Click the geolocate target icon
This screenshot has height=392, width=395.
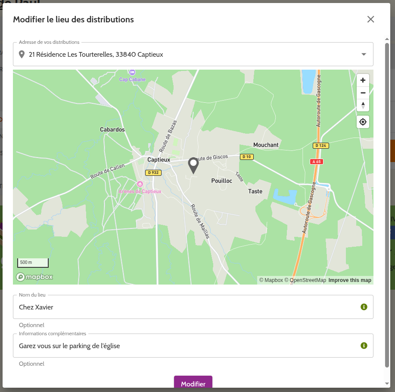363,122
